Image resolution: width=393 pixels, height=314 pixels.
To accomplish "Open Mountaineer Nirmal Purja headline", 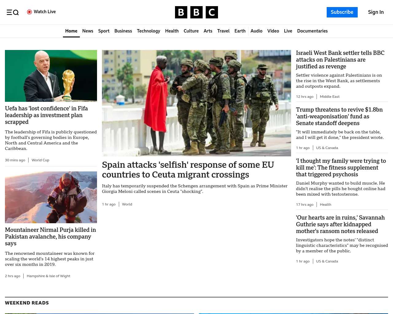I will 50,236.
